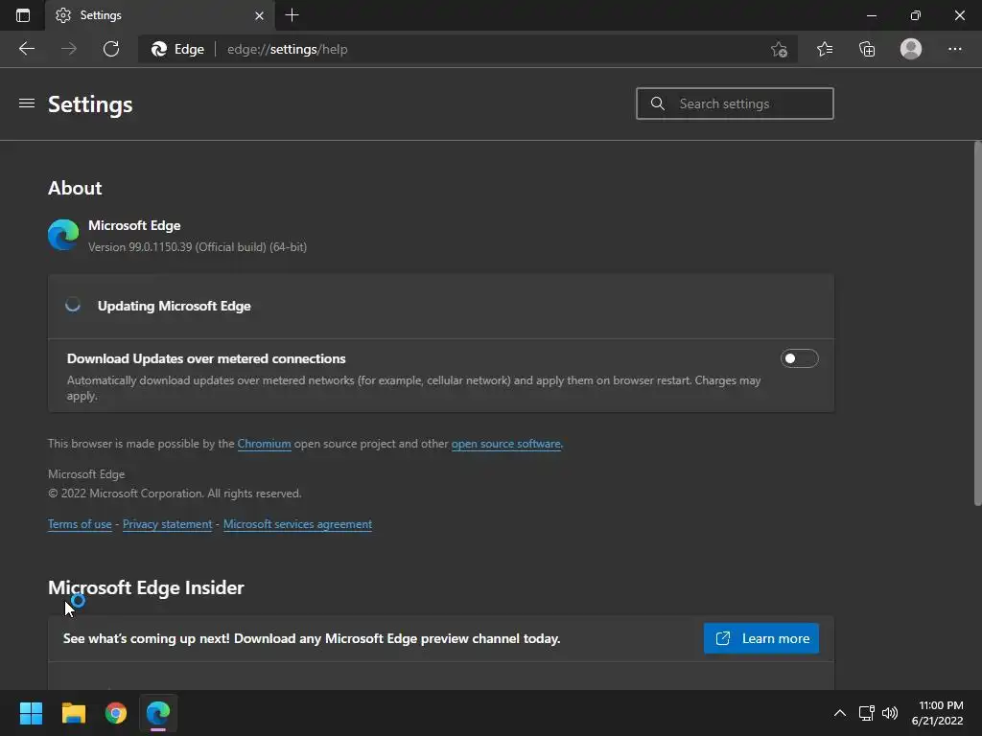Toggle Download Updates over metered connections
Screen dimensions: 982x736
(799, 358)
